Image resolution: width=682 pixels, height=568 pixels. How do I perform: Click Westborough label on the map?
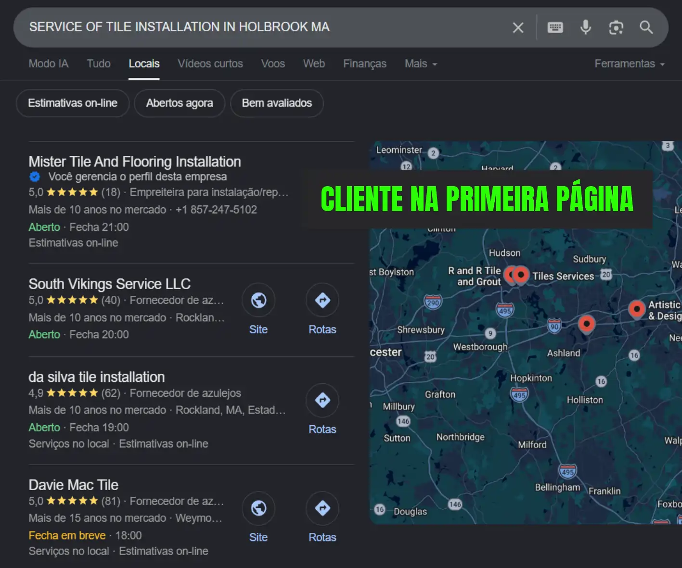pos(480,347)
